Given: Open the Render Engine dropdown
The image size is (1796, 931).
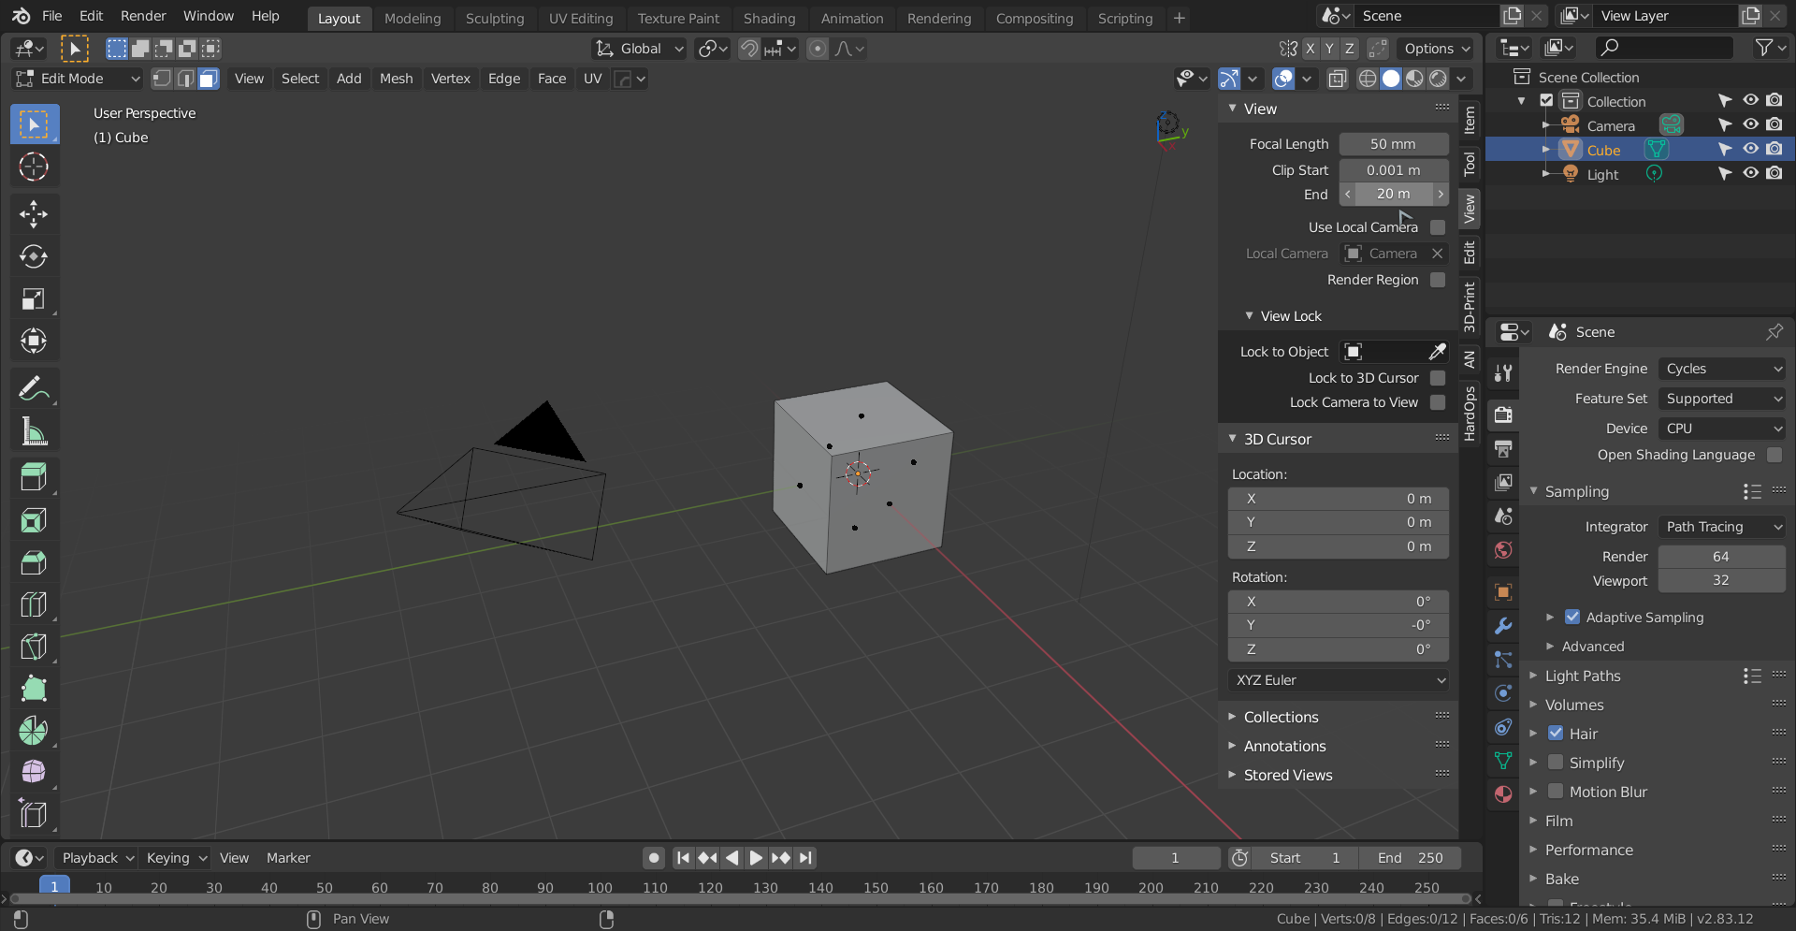Looking at the screenshot, I should 1722,369.
